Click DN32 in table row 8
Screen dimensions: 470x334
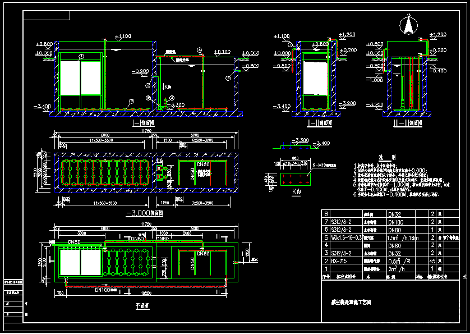[395, 214]
